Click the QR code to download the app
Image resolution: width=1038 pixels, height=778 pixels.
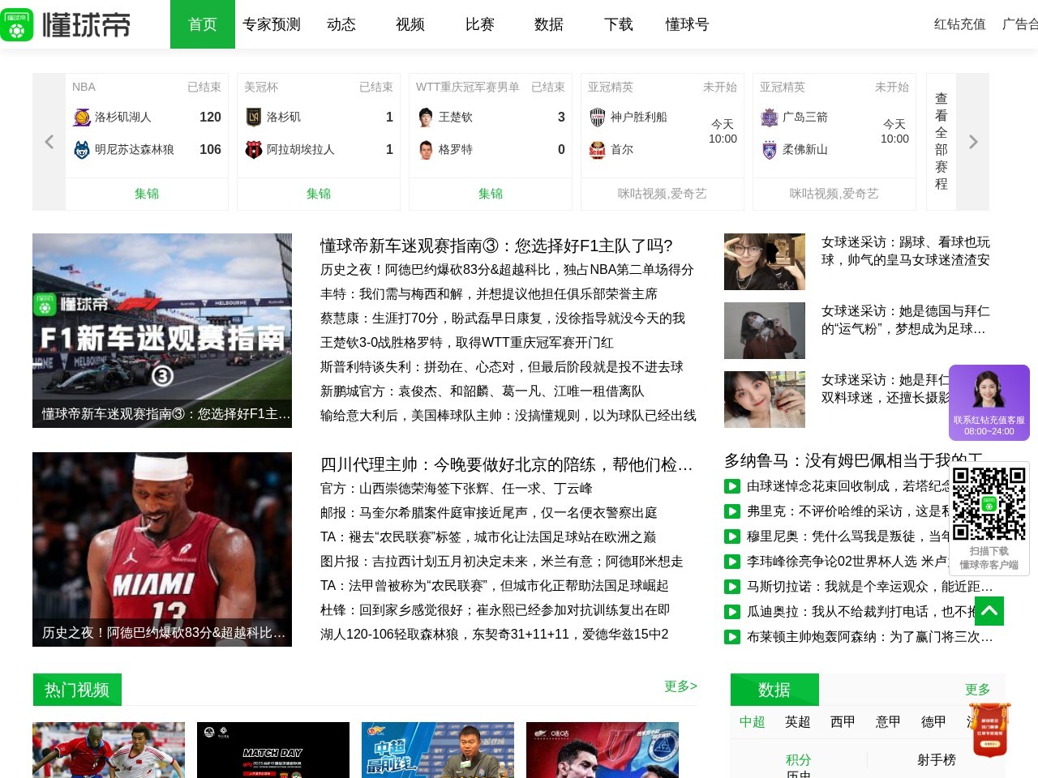tap(989, 502)
